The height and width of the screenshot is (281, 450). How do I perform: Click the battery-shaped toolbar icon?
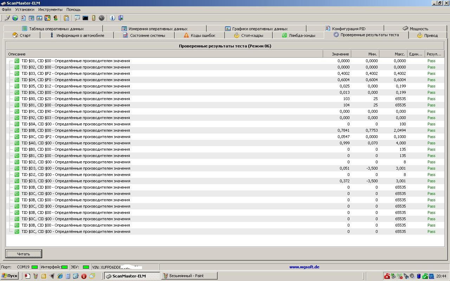point(94,18)
